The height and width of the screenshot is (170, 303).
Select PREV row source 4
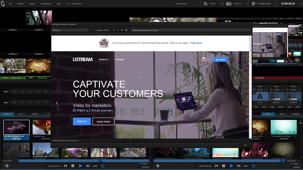click(x=38, y=102)
